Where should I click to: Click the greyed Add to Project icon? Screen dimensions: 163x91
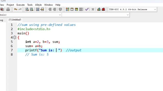(50, 9)
